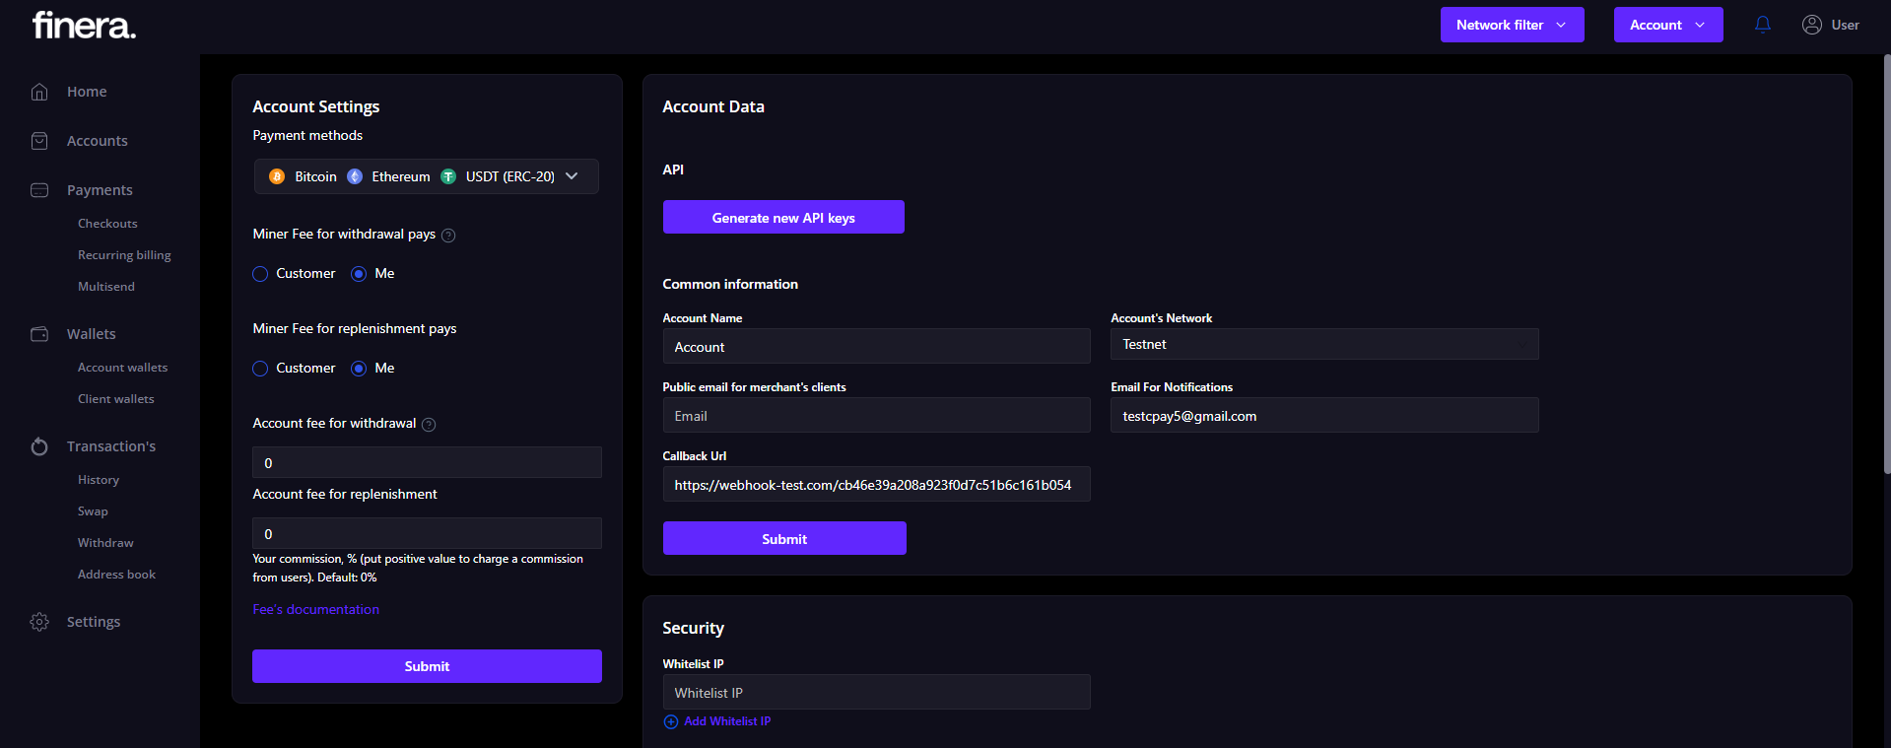Click the Wallets icon in sidebar
The image size is (1891, 748).
39,334
